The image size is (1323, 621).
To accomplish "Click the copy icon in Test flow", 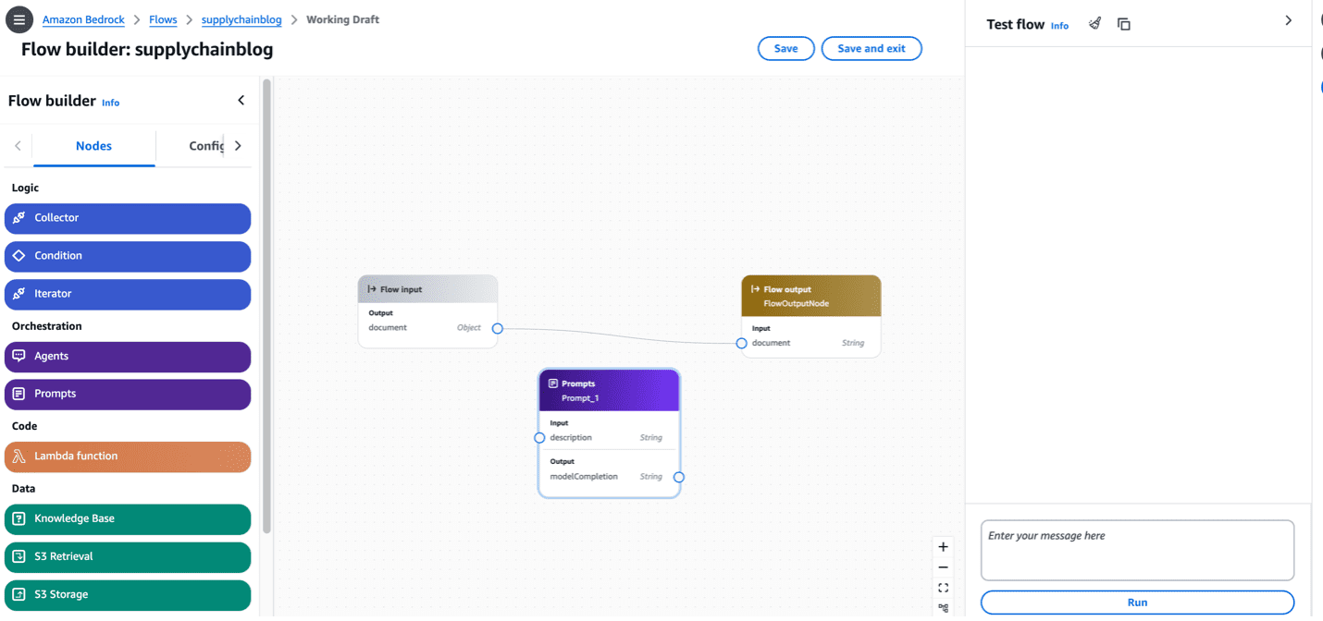I will point(1124,24).
